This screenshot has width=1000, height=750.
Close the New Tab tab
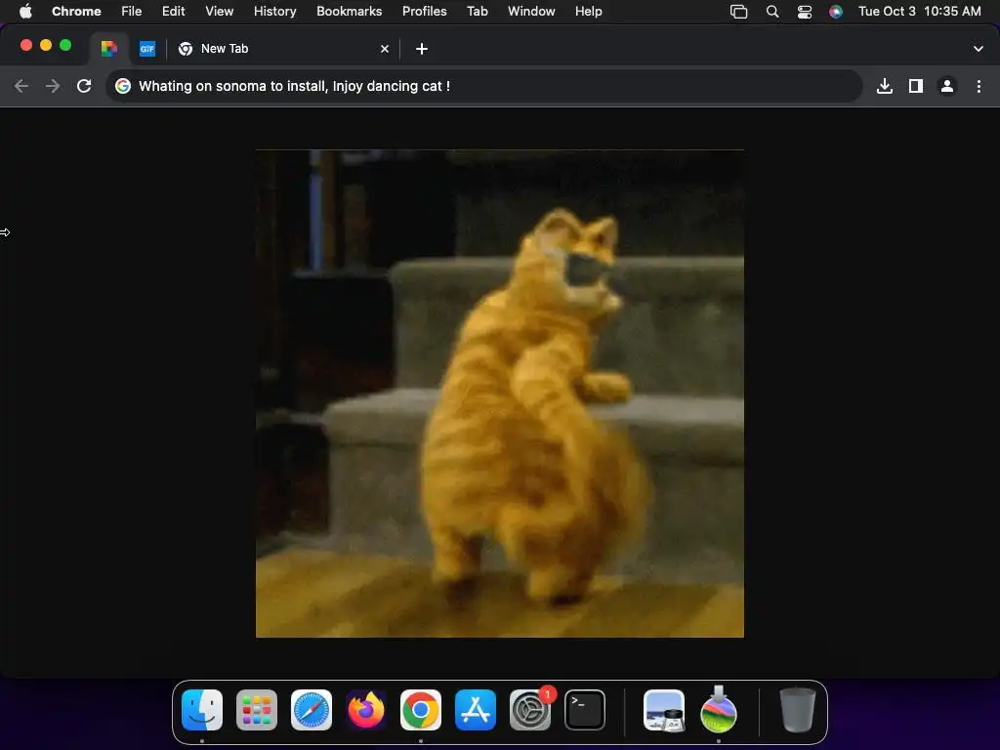[x=385, y=49]
